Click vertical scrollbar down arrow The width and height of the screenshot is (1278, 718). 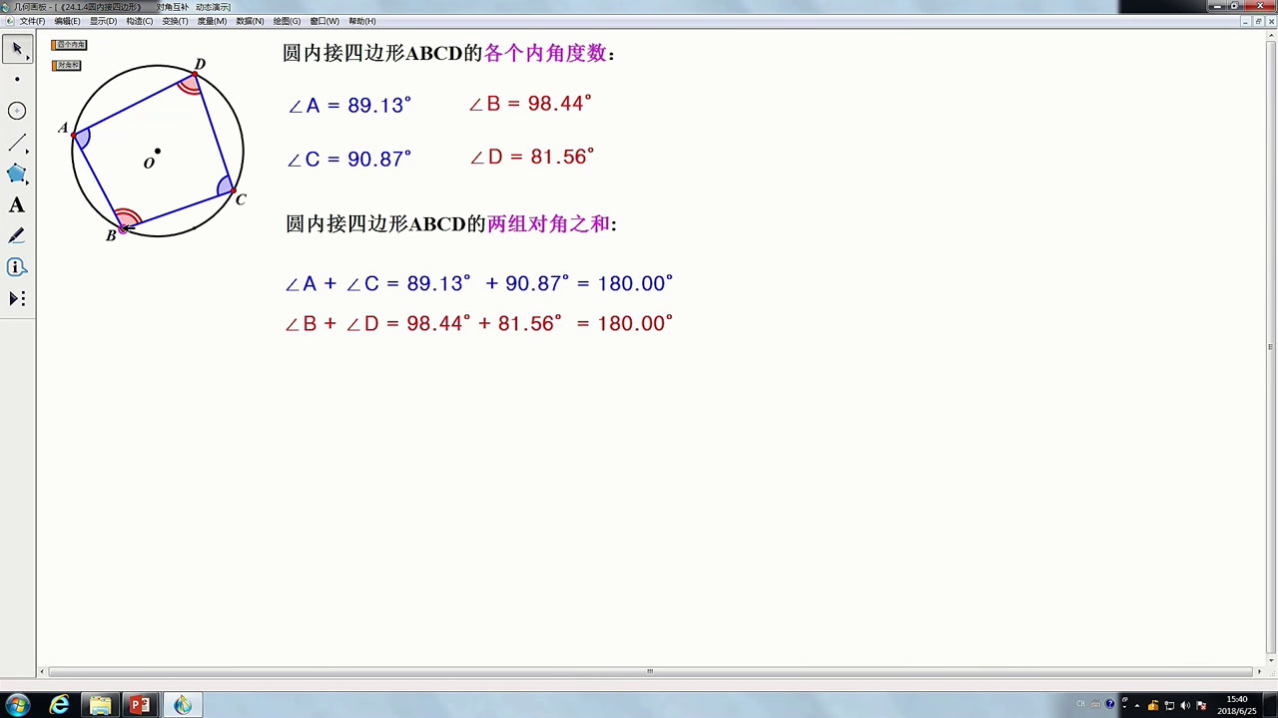click(1270, 659)
